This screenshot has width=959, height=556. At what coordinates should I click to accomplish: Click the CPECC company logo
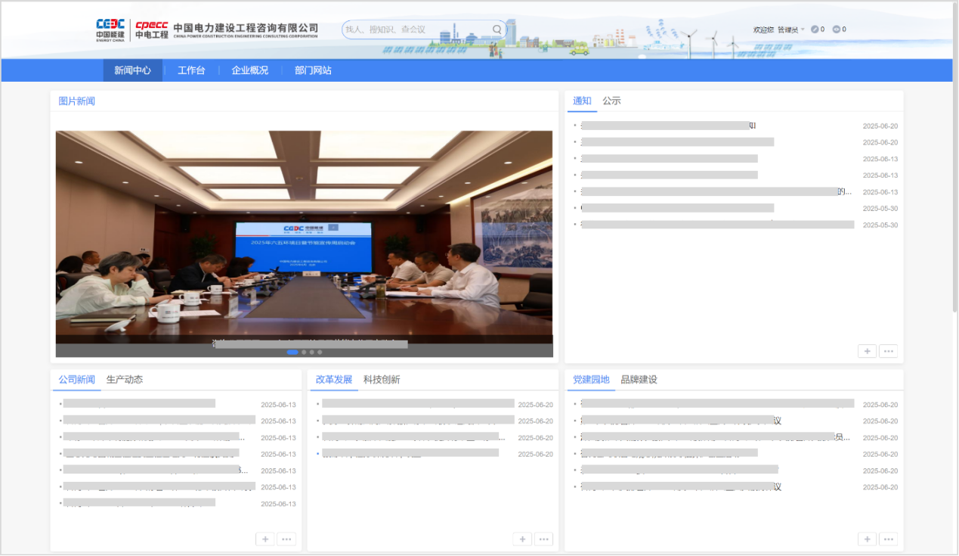[151, 30]
